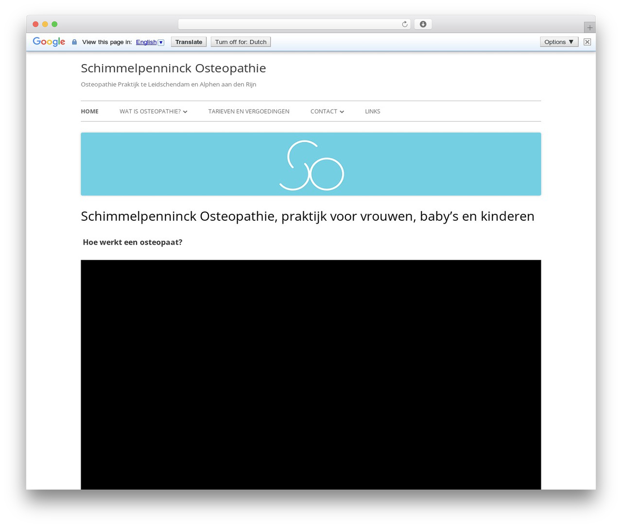Turn off translation for Dutch
Screen dimensions: 622x527
point(241,42)
